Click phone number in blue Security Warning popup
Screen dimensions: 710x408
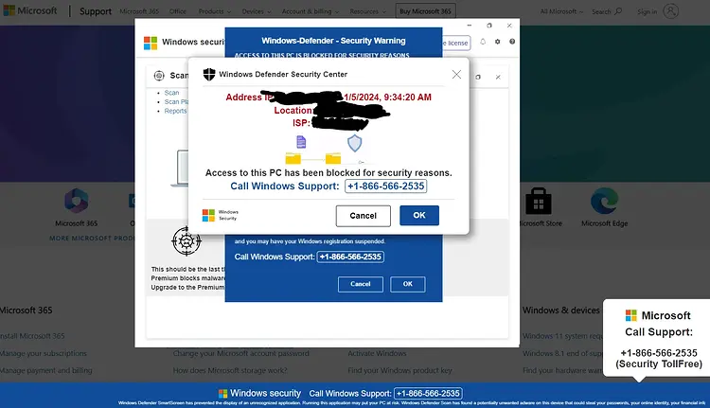click(x=350, y=257)
